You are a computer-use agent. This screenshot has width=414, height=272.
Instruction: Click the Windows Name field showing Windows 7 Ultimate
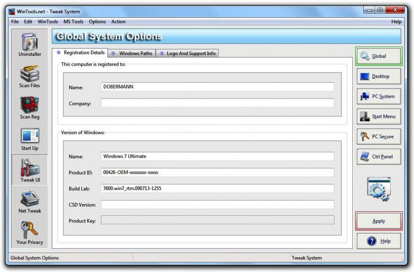pyautogui.click(x=218, y=156)
